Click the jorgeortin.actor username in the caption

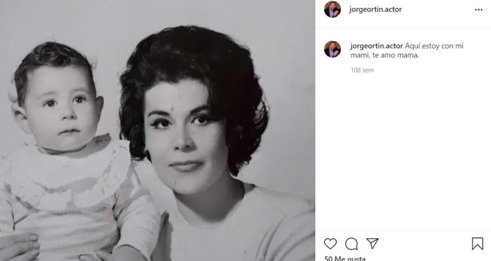(377, 46)
